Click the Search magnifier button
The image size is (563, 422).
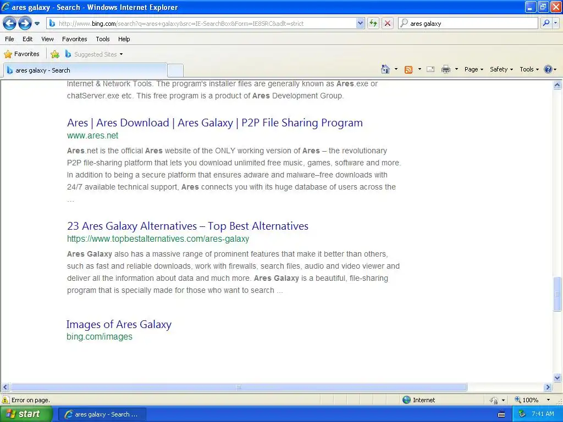tap(546, 23)
